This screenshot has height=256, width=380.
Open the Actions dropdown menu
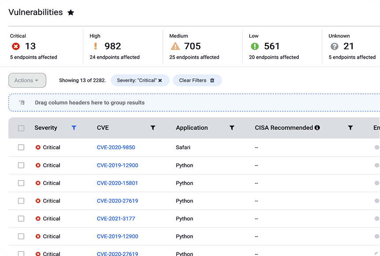click(x=27, y=80)
